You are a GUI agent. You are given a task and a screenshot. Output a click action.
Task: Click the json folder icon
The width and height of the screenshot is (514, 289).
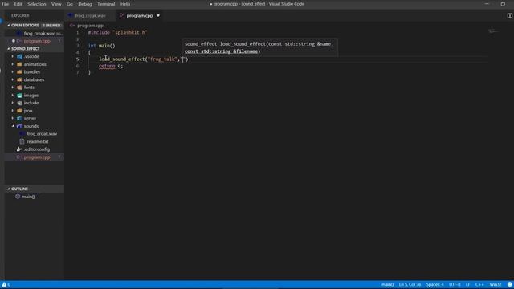pos(19,111)
